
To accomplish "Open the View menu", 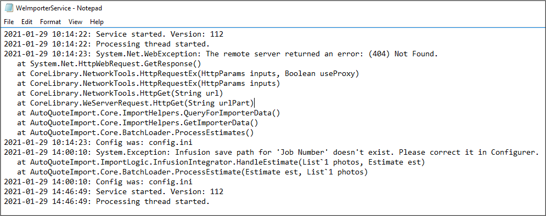I will (75, 22).
